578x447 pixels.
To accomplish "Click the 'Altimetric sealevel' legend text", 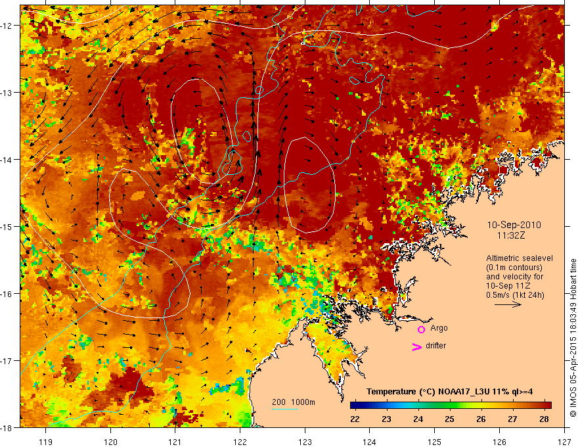I will (520, 258).
